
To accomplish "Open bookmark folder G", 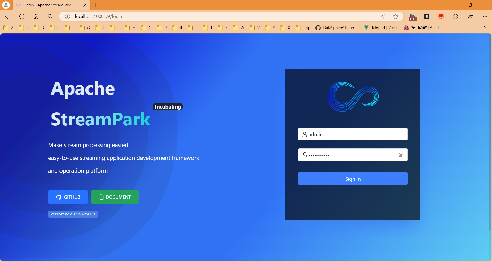I will (85, 28).
